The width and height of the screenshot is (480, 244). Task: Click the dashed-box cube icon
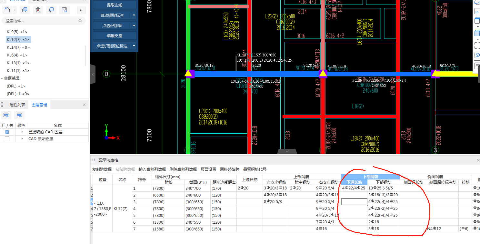[x=477, y=55]
